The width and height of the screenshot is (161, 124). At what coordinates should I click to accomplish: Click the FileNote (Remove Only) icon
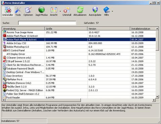point(5,83)
